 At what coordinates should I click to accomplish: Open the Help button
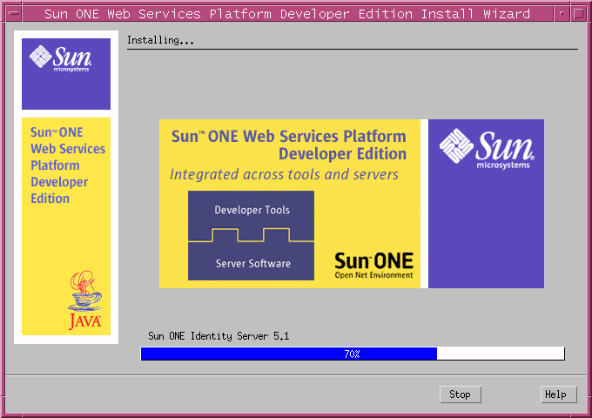point(559,394)
